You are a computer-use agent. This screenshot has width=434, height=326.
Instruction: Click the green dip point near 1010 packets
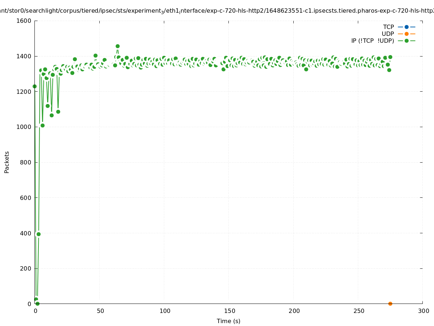point(42,125)
